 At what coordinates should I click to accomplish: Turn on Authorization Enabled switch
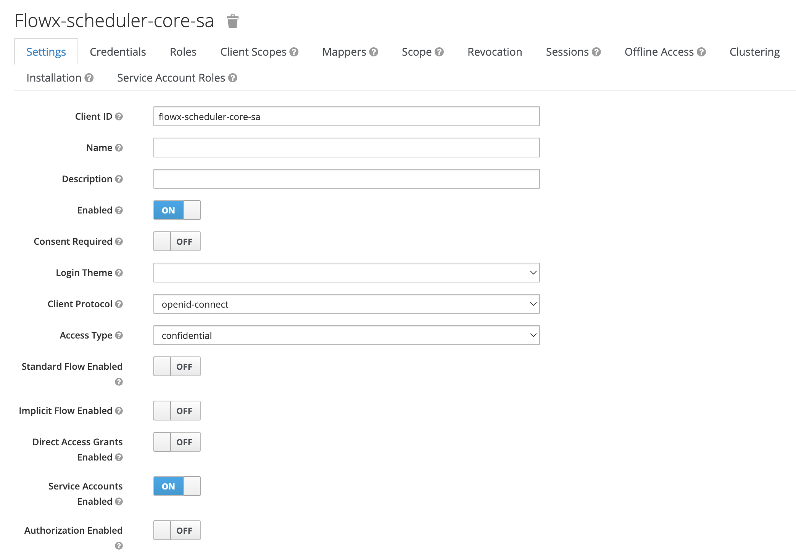pyautogui.click(x=177, y=530)
